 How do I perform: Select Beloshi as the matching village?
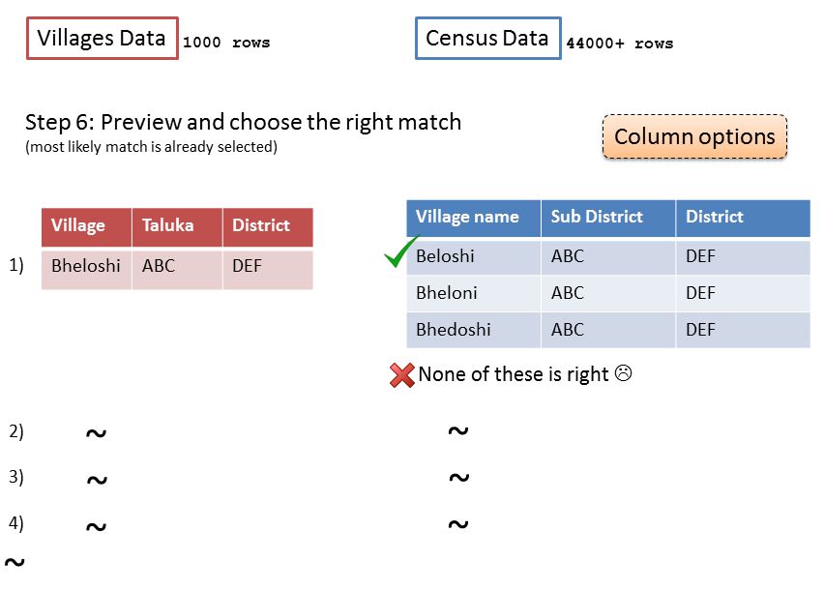click(x=608, y=256)
